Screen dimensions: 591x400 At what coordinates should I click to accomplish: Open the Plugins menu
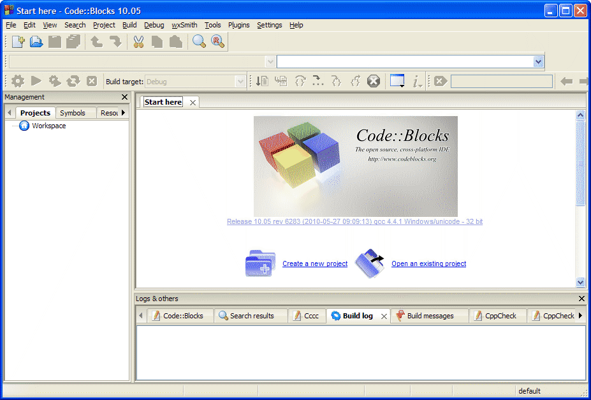click(x=238, y=25)
